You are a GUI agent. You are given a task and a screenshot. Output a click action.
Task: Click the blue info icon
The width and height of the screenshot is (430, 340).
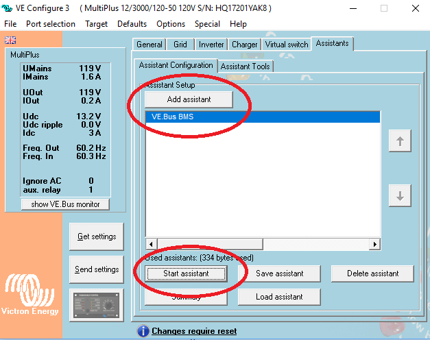143,331
